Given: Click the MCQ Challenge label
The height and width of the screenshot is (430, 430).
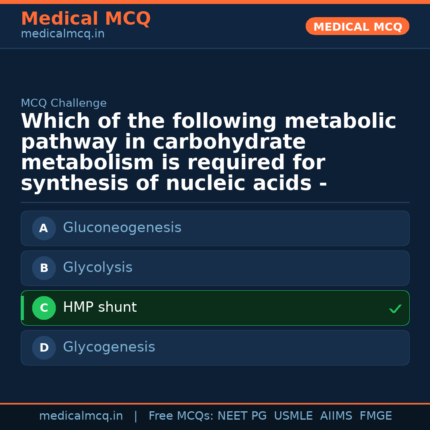Looking at the screenshot, I should tap(64, 103).
